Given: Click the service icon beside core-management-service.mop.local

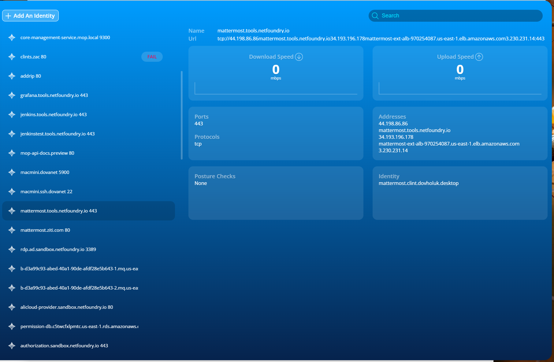Looking at the screenshot, I should (12, 37).
